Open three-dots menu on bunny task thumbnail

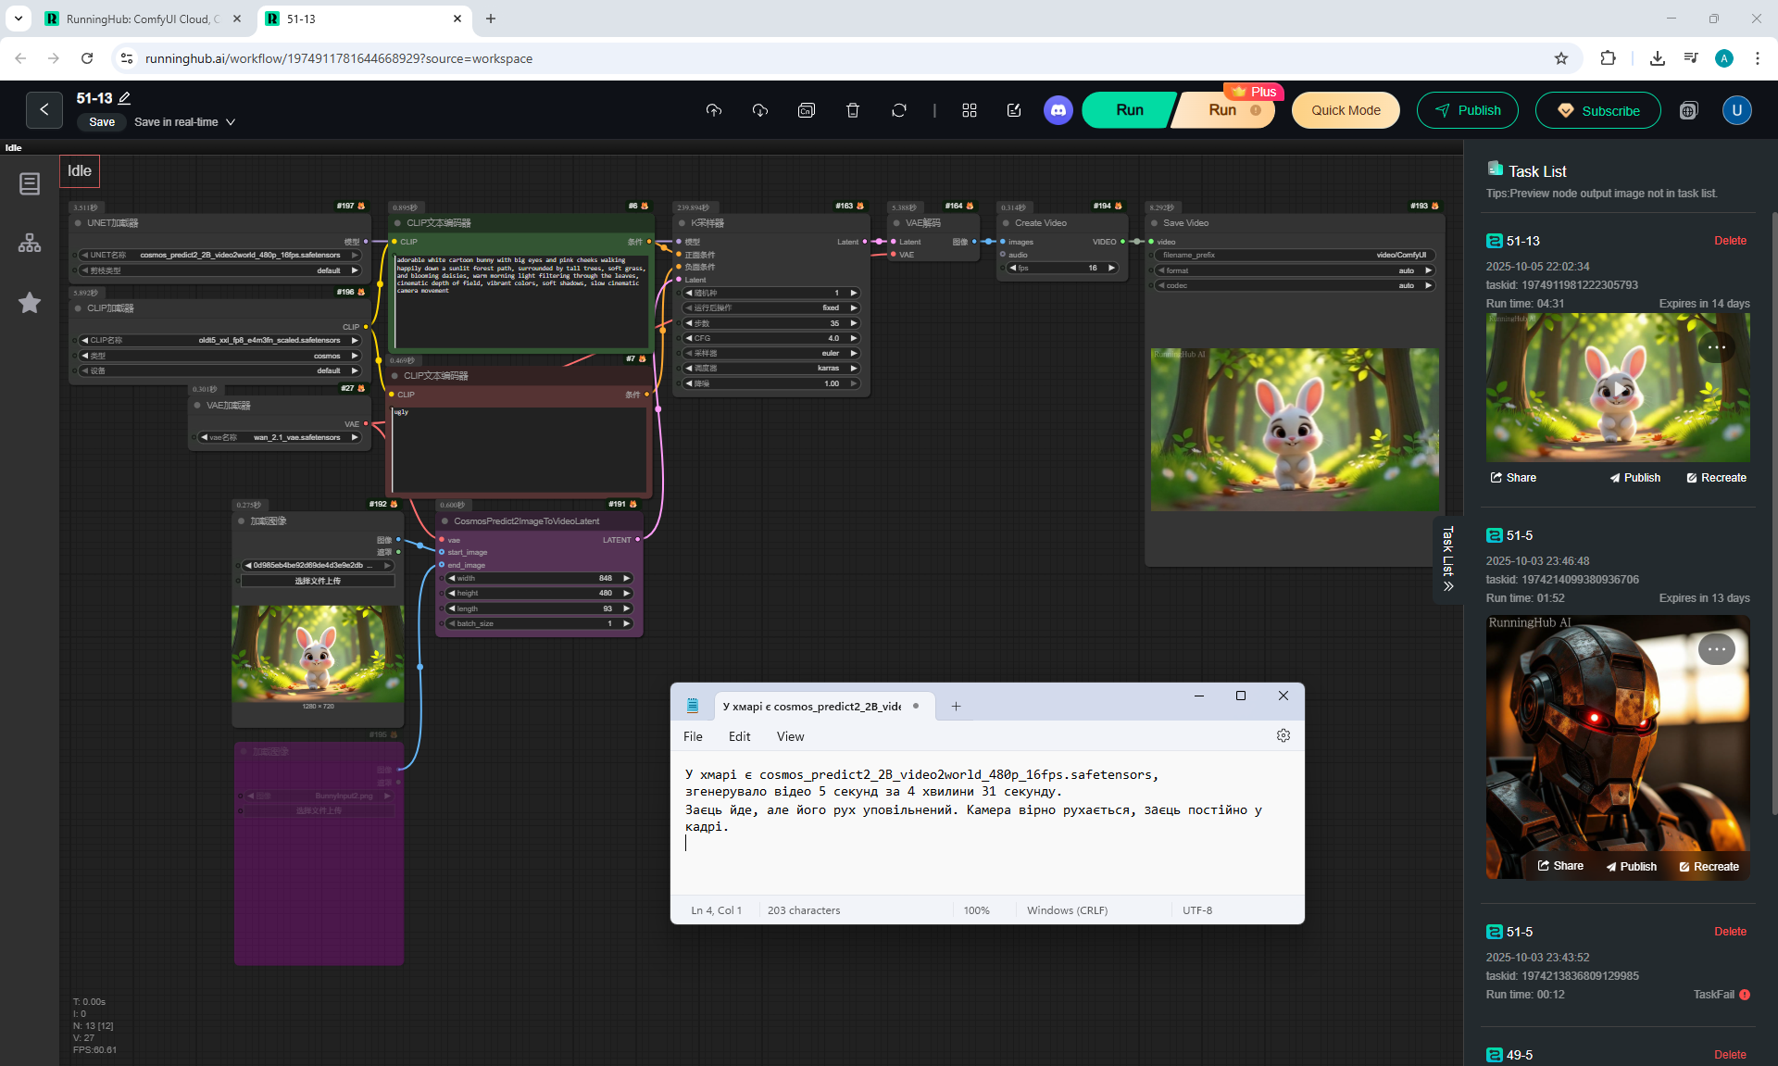point(1716,347)
